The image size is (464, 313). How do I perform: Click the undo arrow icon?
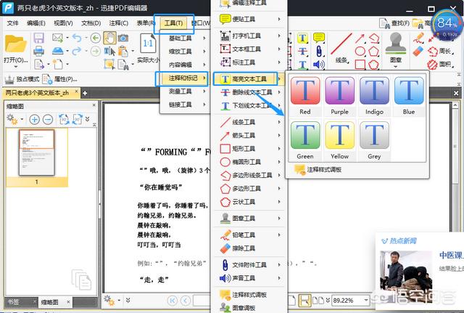(x=77, y=38)
